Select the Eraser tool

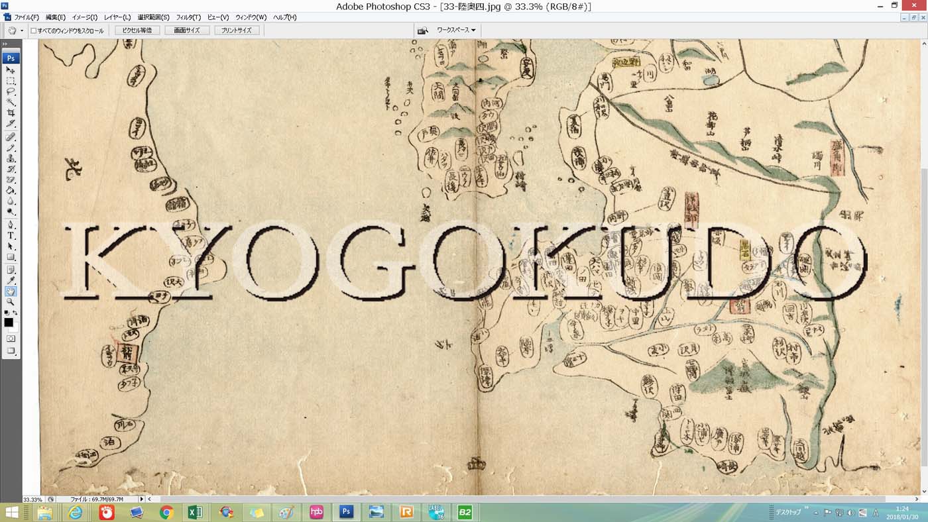click(11, 180)
